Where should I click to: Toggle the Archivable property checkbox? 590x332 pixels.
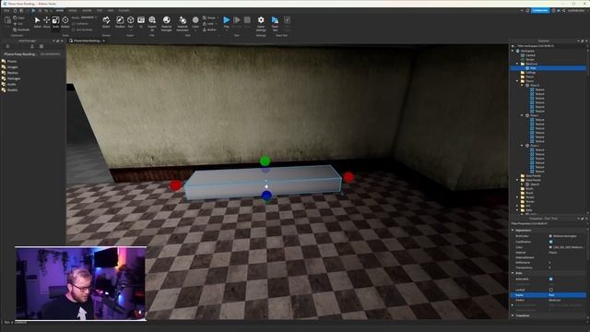tap(551, 279)
